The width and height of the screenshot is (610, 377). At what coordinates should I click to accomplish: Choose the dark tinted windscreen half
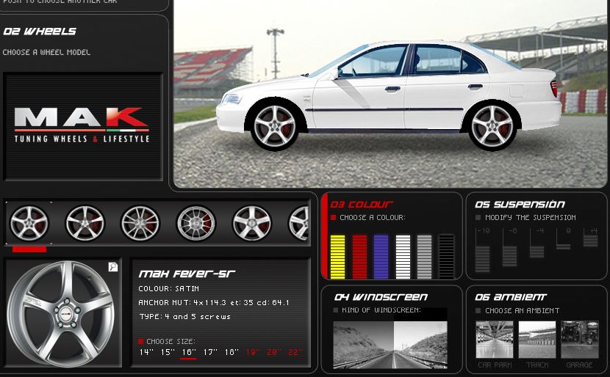[x=363, y=345]
